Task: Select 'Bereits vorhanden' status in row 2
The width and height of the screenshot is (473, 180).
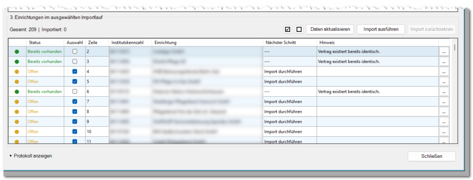Action: [45, 52]
